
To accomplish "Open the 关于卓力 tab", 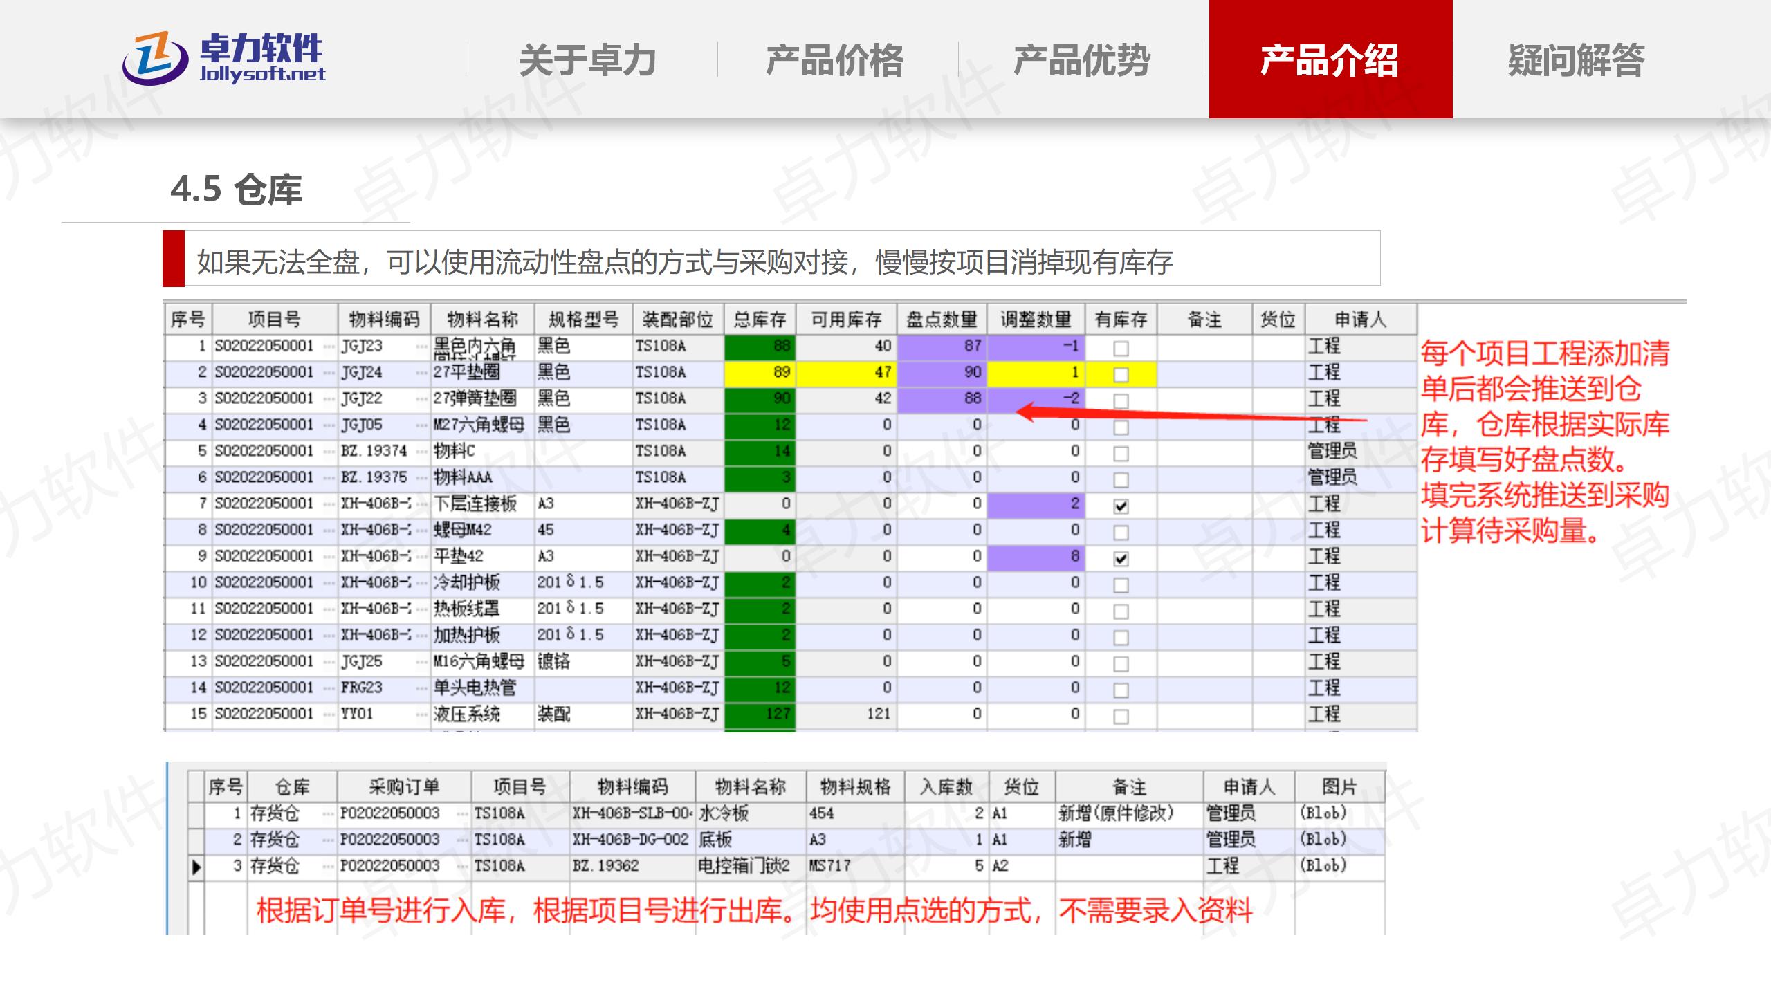I will (x=587, y=59).
